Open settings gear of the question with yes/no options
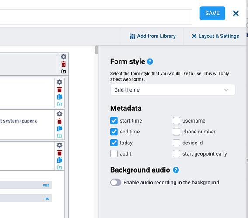 click(59, 145)
